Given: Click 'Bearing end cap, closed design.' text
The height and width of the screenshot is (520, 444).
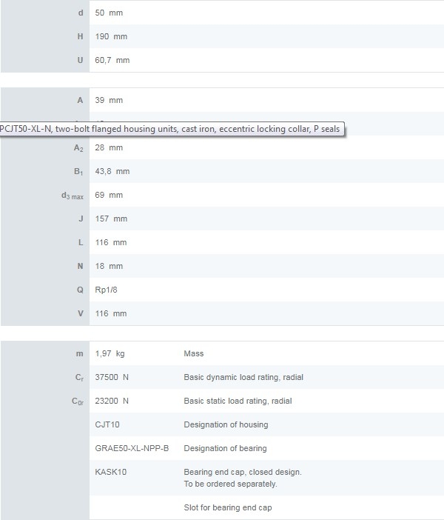Looking at the screenshot, I should [243, 473].
